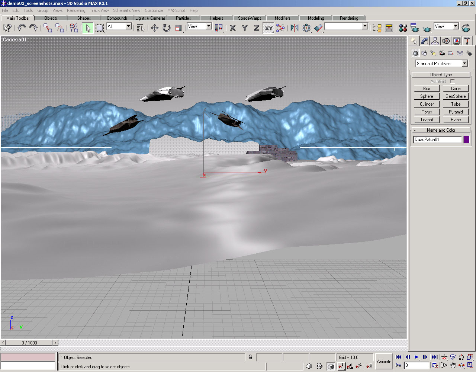Click the purple object color swatch
This screenshot has width=476, height=372.
466,139
